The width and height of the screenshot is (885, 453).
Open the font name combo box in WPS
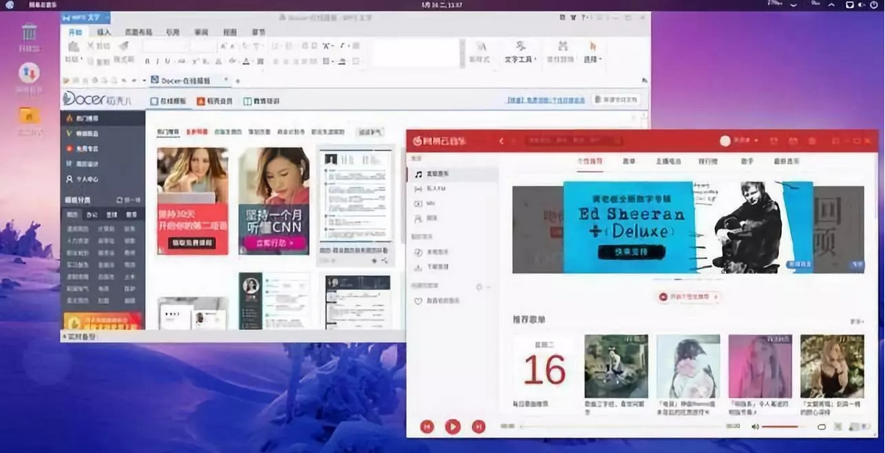coord(165,46)
